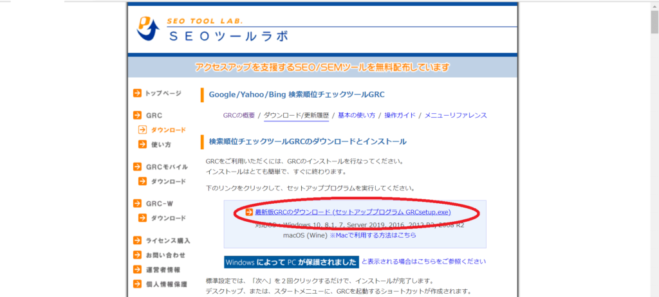Screen dimensions: 659x297
Task: Open ※Macで利用する方法はこちら link
Action: [x=373, y=235]
